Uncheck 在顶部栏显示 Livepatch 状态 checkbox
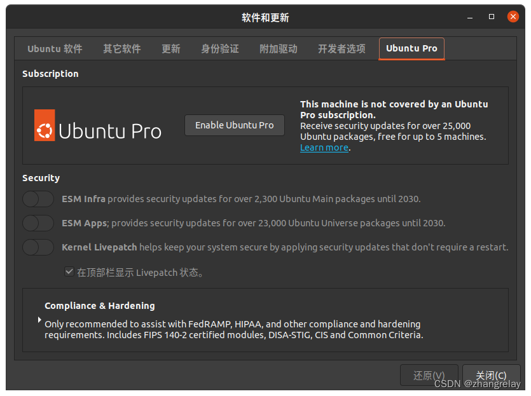531x396 pixels. (69, 272)
